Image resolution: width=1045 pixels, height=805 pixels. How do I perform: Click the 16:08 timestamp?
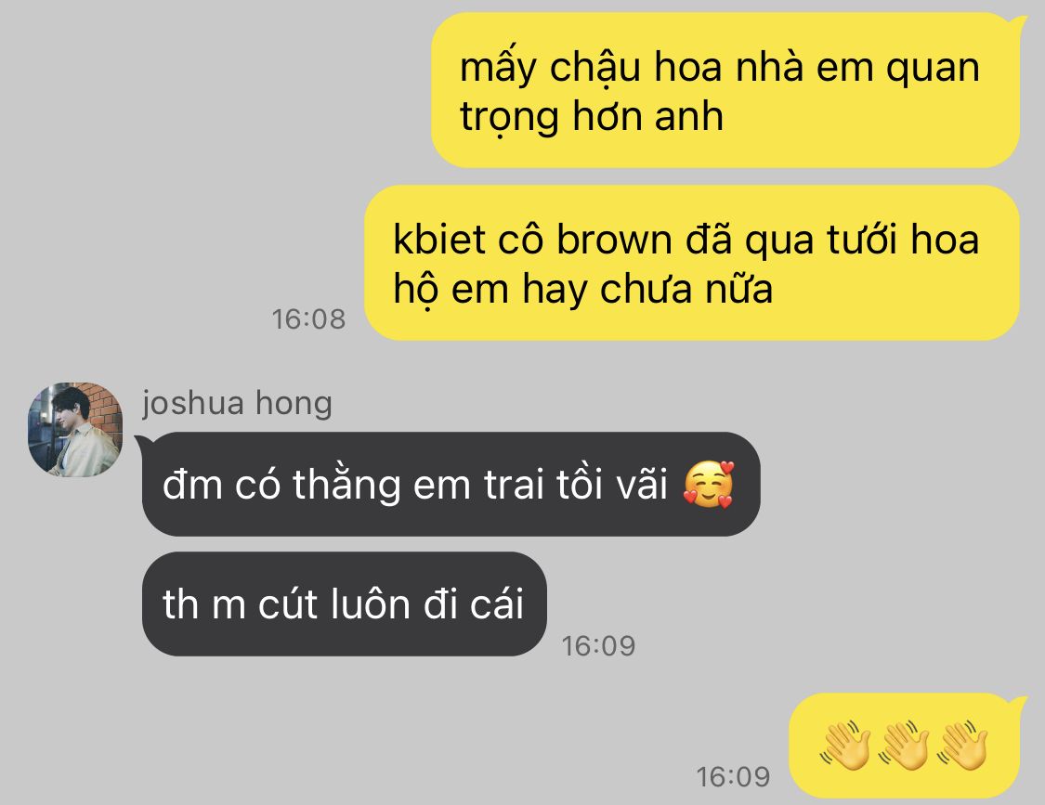(x=308, y=320)
